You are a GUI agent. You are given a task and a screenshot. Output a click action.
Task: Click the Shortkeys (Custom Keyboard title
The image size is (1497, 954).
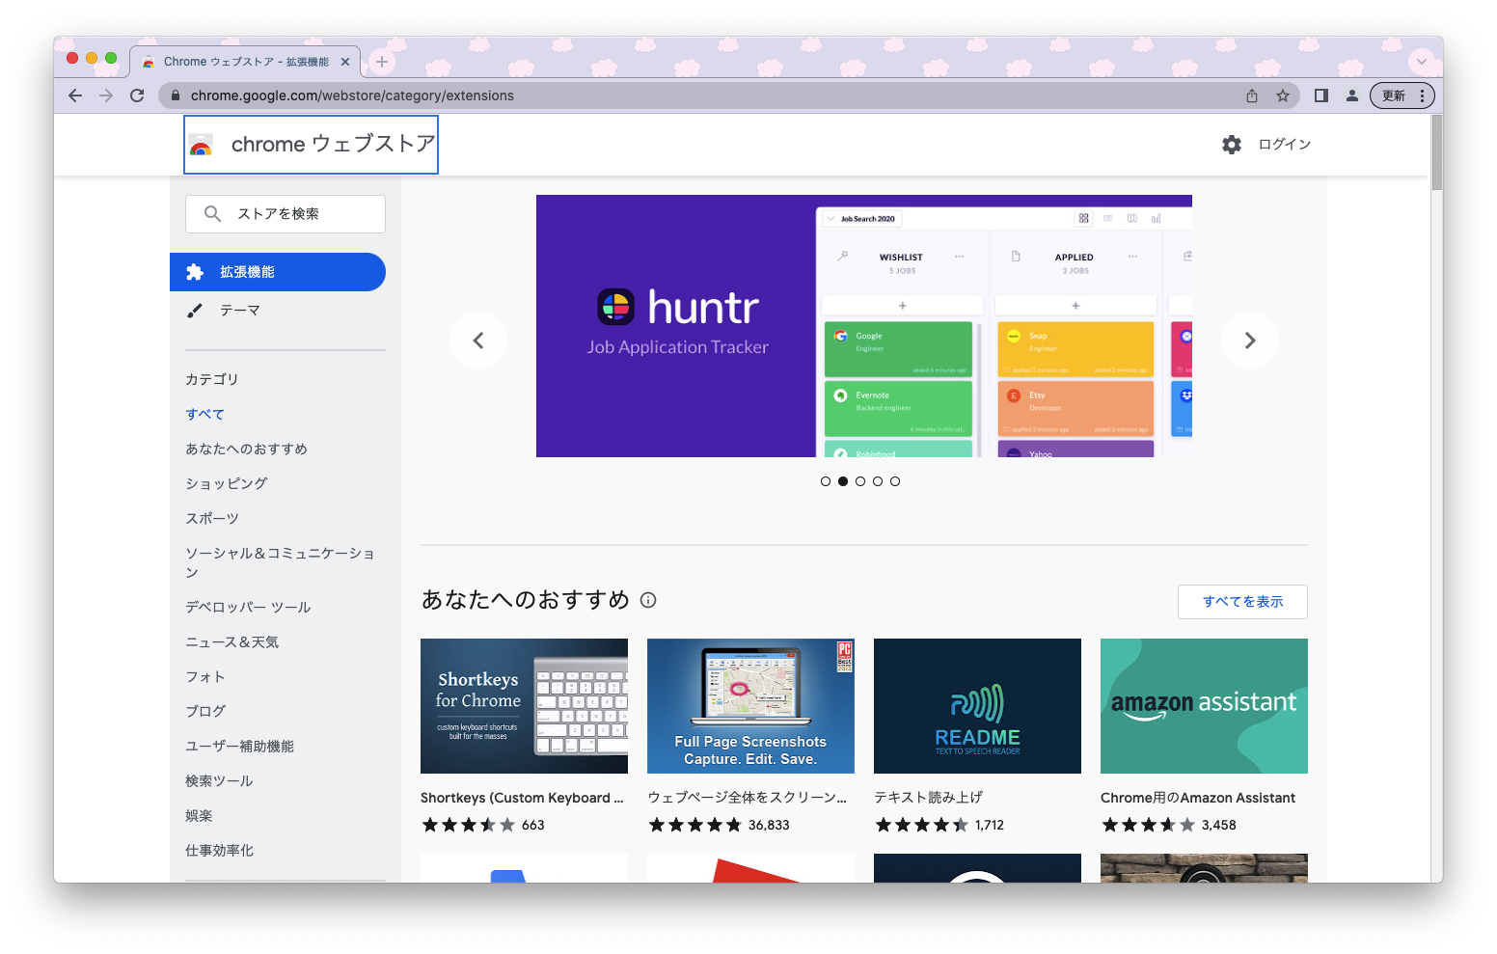click(x=522, y=798)
